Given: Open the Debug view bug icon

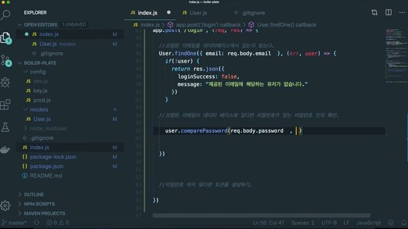Looking at the screenshot, I should coord(5,82).
